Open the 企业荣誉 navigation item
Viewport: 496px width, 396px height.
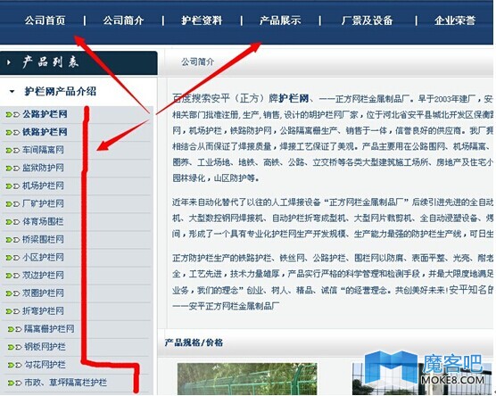coord(455,21)
